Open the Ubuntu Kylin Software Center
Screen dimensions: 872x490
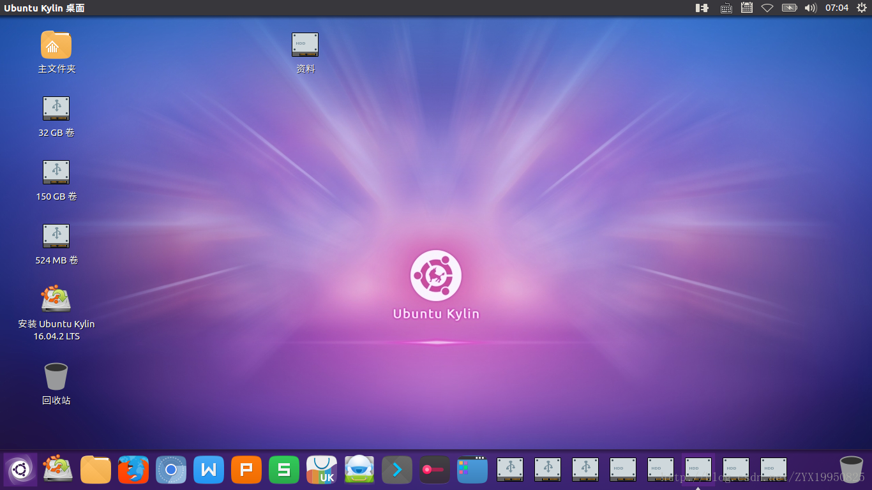pos(322,469)
